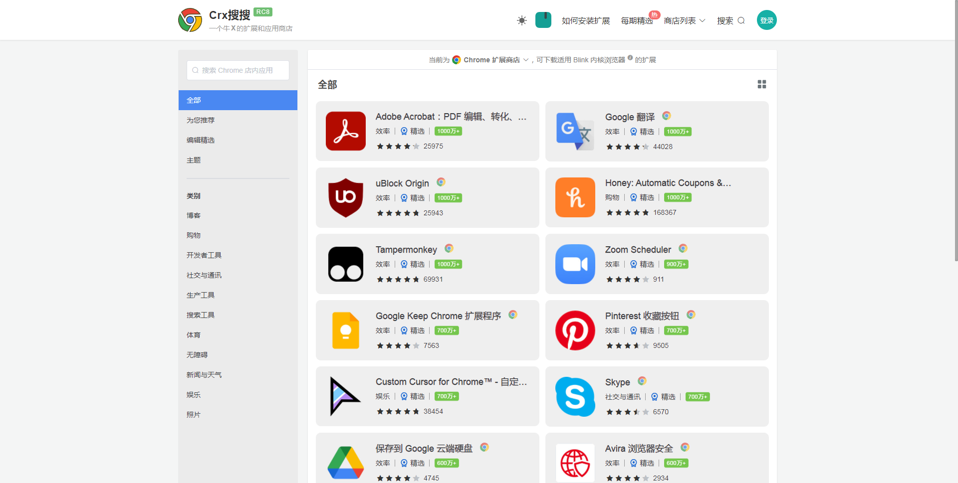The width and height of the screenshot is (958, 483).
Task: Open Tampermonkey title link
Action: (406, 250)
